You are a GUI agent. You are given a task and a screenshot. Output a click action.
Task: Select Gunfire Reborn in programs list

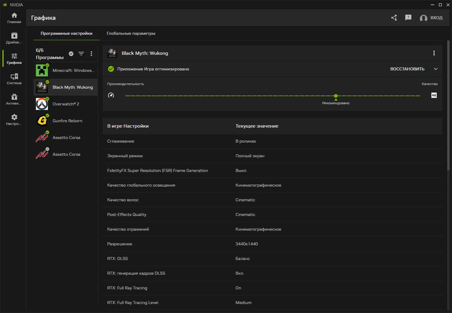tap(66, 121)
